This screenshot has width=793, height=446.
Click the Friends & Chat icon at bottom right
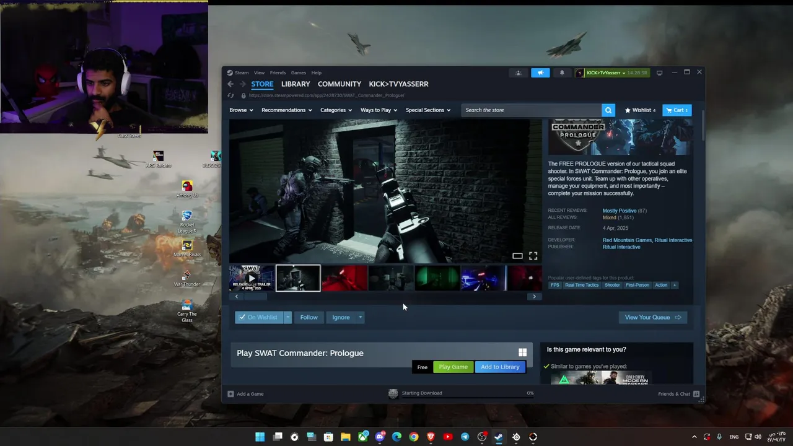(x=696, y=394)
